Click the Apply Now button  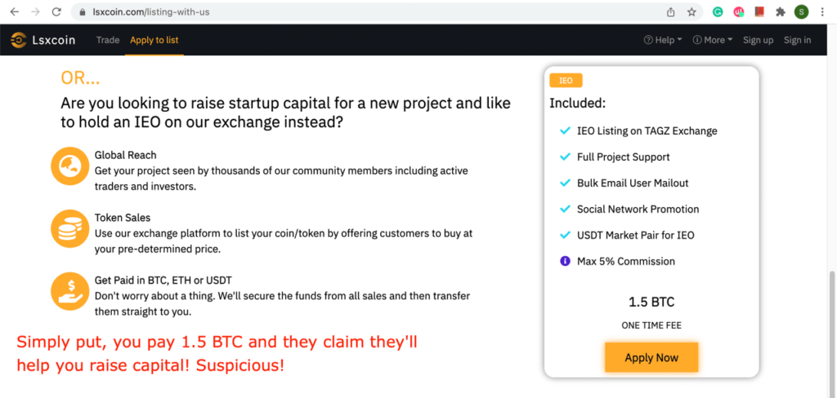(651, 357)
